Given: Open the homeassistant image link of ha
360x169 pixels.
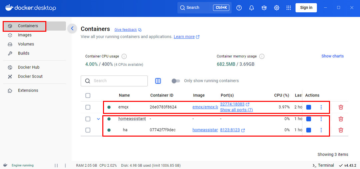Looking at the screenshot, I should [x=205, y=130].
